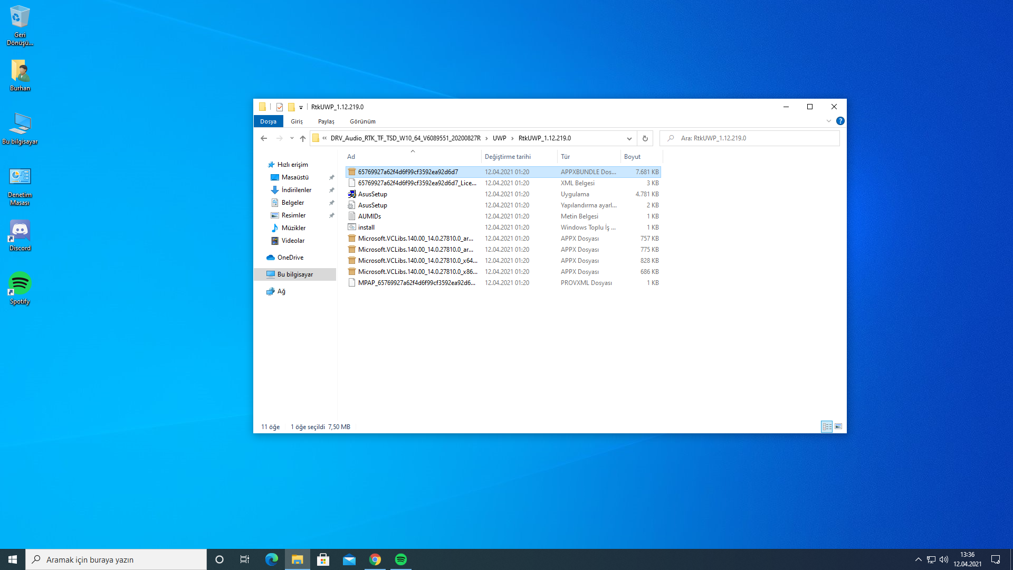Sort files by Boyut column
The width and height of the screenshot is (1013, 570).
point(632,157)
